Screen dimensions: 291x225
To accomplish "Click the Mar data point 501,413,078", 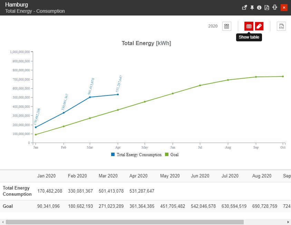I will [90, 97].
